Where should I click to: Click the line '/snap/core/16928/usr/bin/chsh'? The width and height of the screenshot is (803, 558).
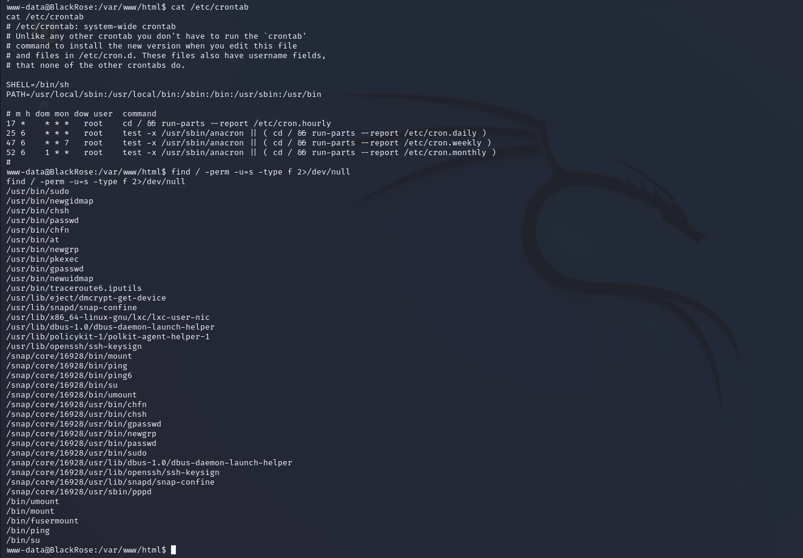click(76, 414)
